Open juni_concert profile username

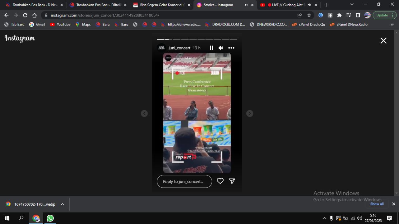179,48
